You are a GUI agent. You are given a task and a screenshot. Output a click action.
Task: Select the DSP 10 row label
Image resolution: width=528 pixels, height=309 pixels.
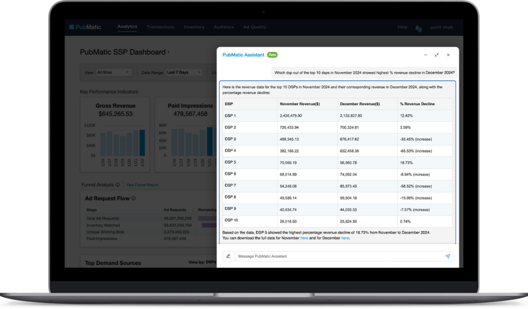[x=232, y=220]
